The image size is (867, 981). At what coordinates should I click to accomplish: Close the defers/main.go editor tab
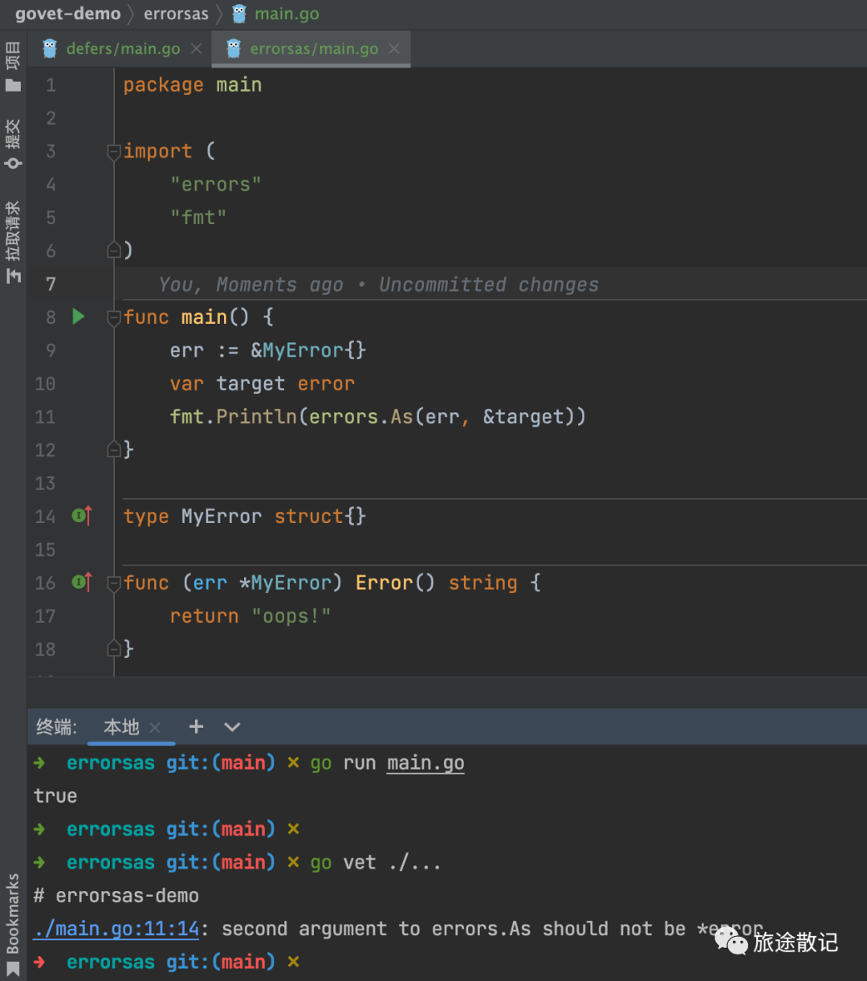point(196,49)
